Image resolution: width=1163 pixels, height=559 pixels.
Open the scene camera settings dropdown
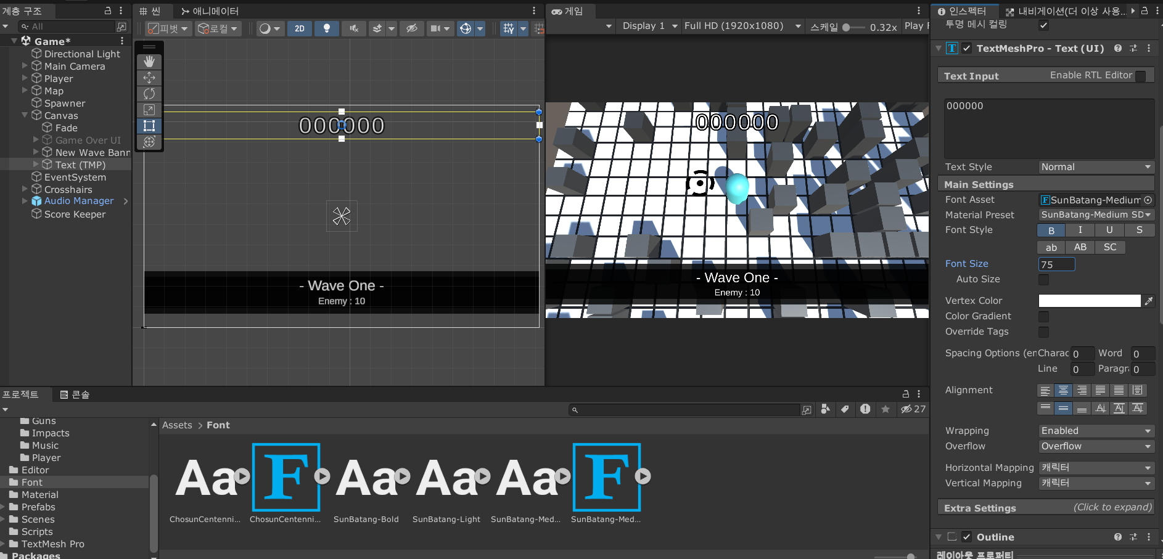pos(440,28)
